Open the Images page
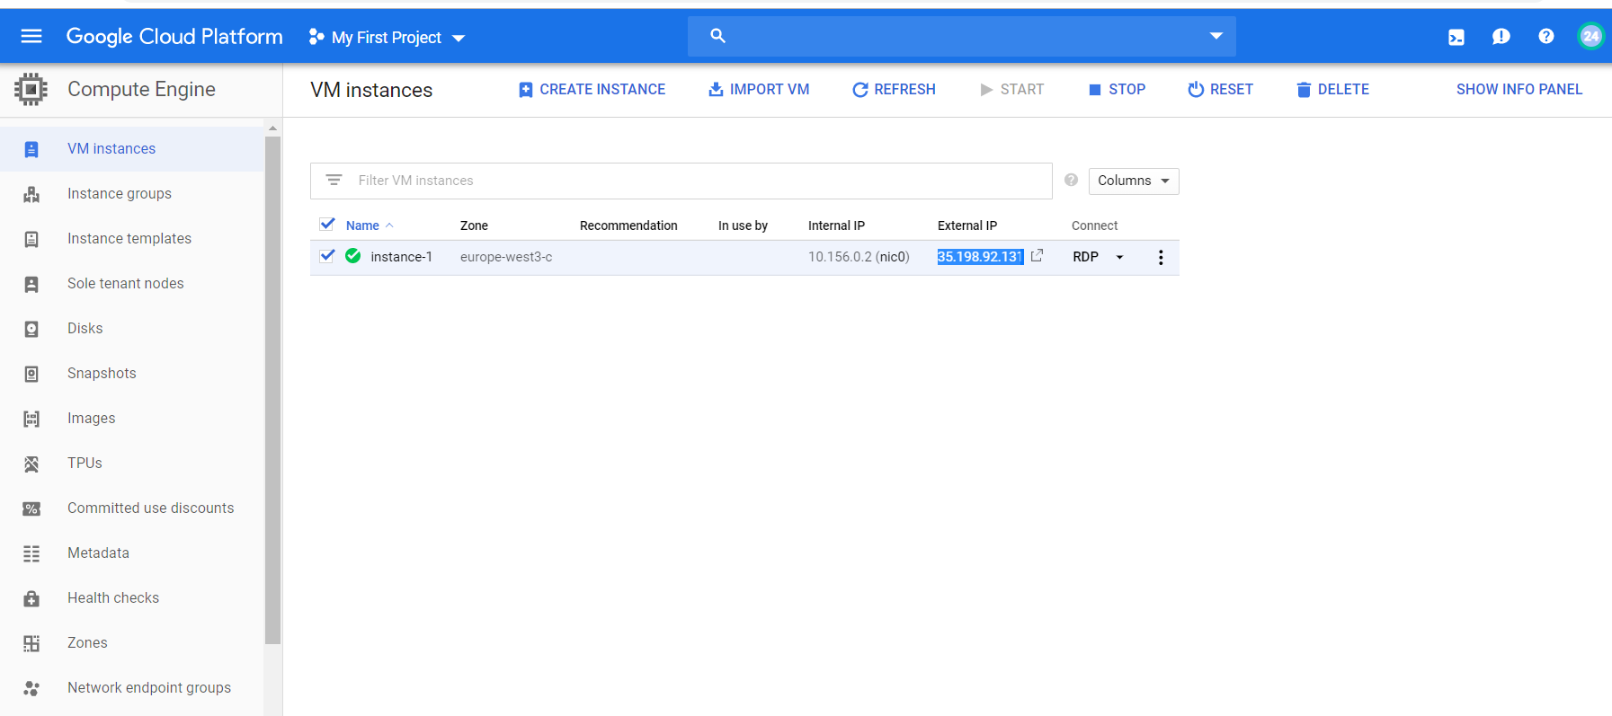1612x716 pixels. [91, 419]
